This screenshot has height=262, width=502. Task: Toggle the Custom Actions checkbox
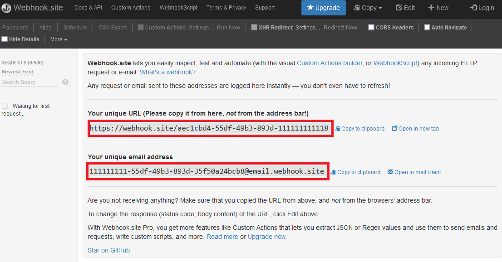click(x=141, y=27)
